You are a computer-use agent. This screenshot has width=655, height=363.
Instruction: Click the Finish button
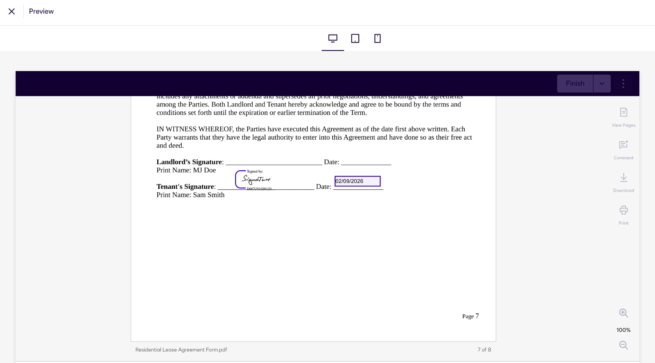pyautogui.click(x=575, y=83)
